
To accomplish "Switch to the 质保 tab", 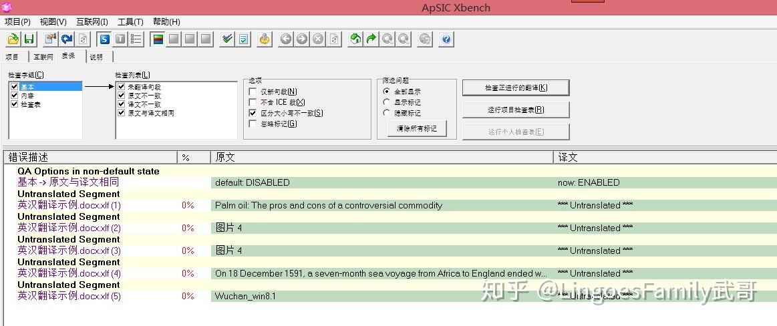I will pos(68,56).
